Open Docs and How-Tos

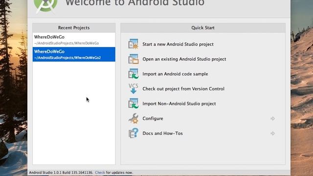click(162, 133)
